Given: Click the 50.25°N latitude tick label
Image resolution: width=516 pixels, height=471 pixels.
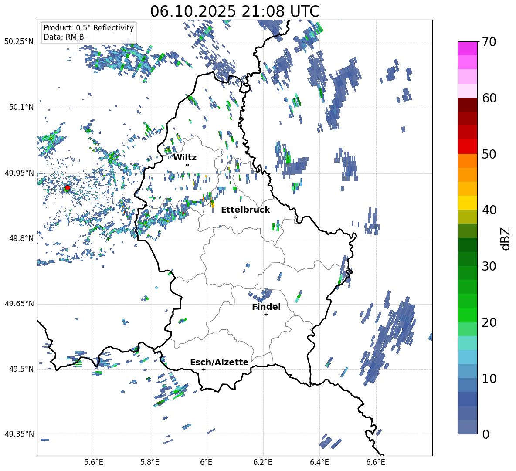Looking at the screenshot, I should [x=19, y=42].
